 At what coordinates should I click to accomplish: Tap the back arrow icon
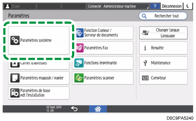pos(74,109)
